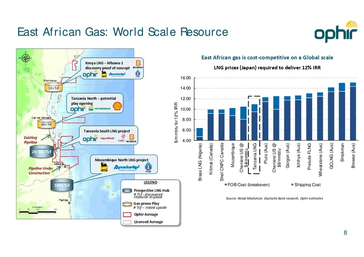The image size is (364, 257).
Task: Click the 'Mombasa' city label on the map
Action: tap(51, 81)
